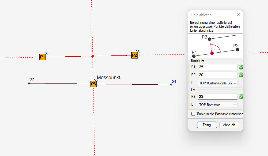Click into the P2 input field containing 26
The image size is (268, 156).
point(218,75)
